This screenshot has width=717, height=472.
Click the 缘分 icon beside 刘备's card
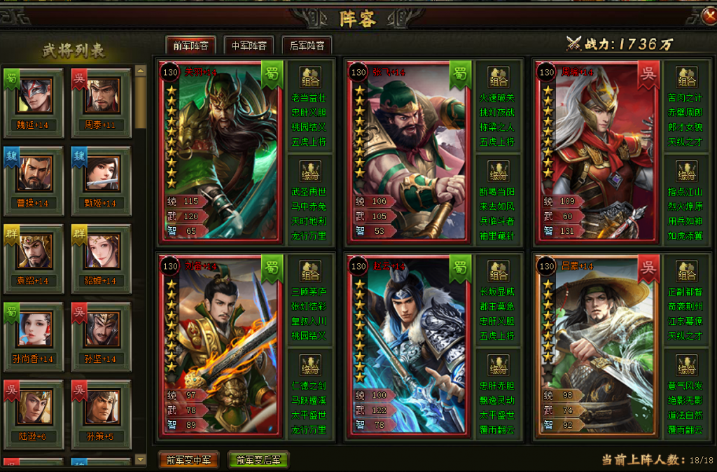click(310, 365)
